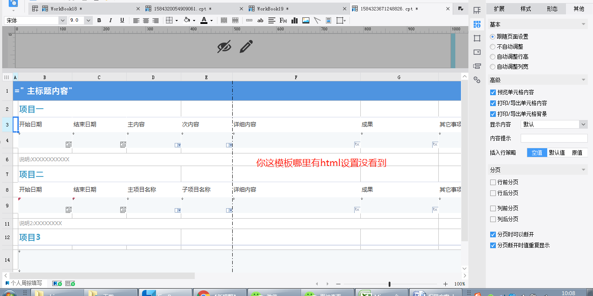Uncheck '打印/导出单元格内容' checkbox

click(493, 103)
